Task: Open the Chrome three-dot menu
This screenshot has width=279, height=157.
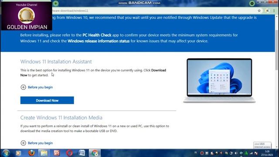Action: (x=274, y=10)
